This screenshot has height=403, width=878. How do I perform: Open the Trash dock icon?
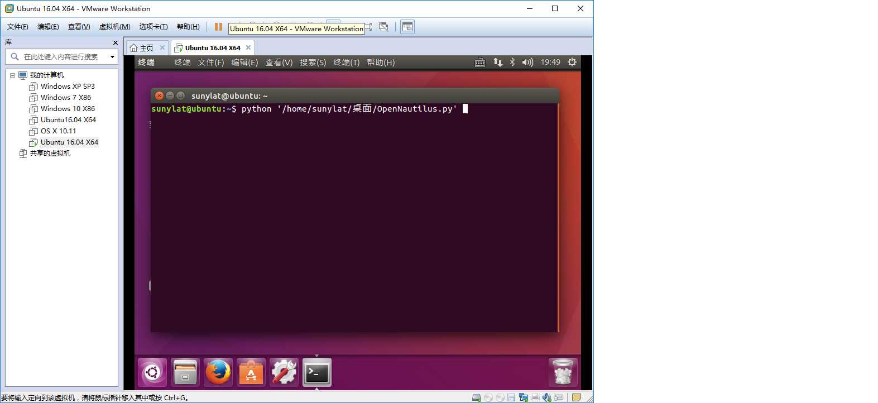563,372
